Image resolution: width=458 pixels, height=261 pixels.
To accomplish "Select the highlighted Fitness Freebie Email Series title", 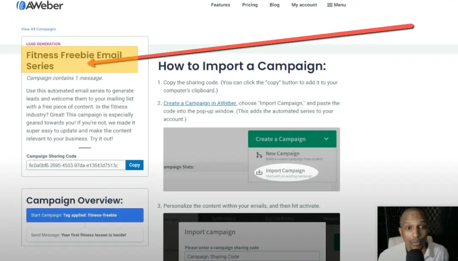I will click(74, 61).
